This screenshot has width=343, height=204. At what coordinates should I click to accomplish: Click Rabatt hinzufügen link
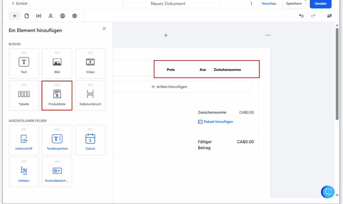pyautogui.click(x=216, y=122)
